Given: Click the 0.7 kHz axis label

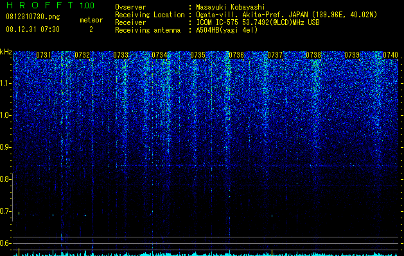Looking at the screenshot, I should [5, 211].
